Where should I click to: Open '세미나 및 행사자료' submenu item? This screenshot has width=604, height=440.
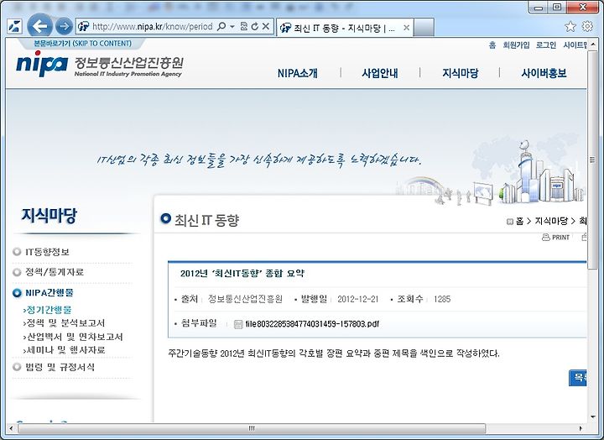(x=66, y=350)
